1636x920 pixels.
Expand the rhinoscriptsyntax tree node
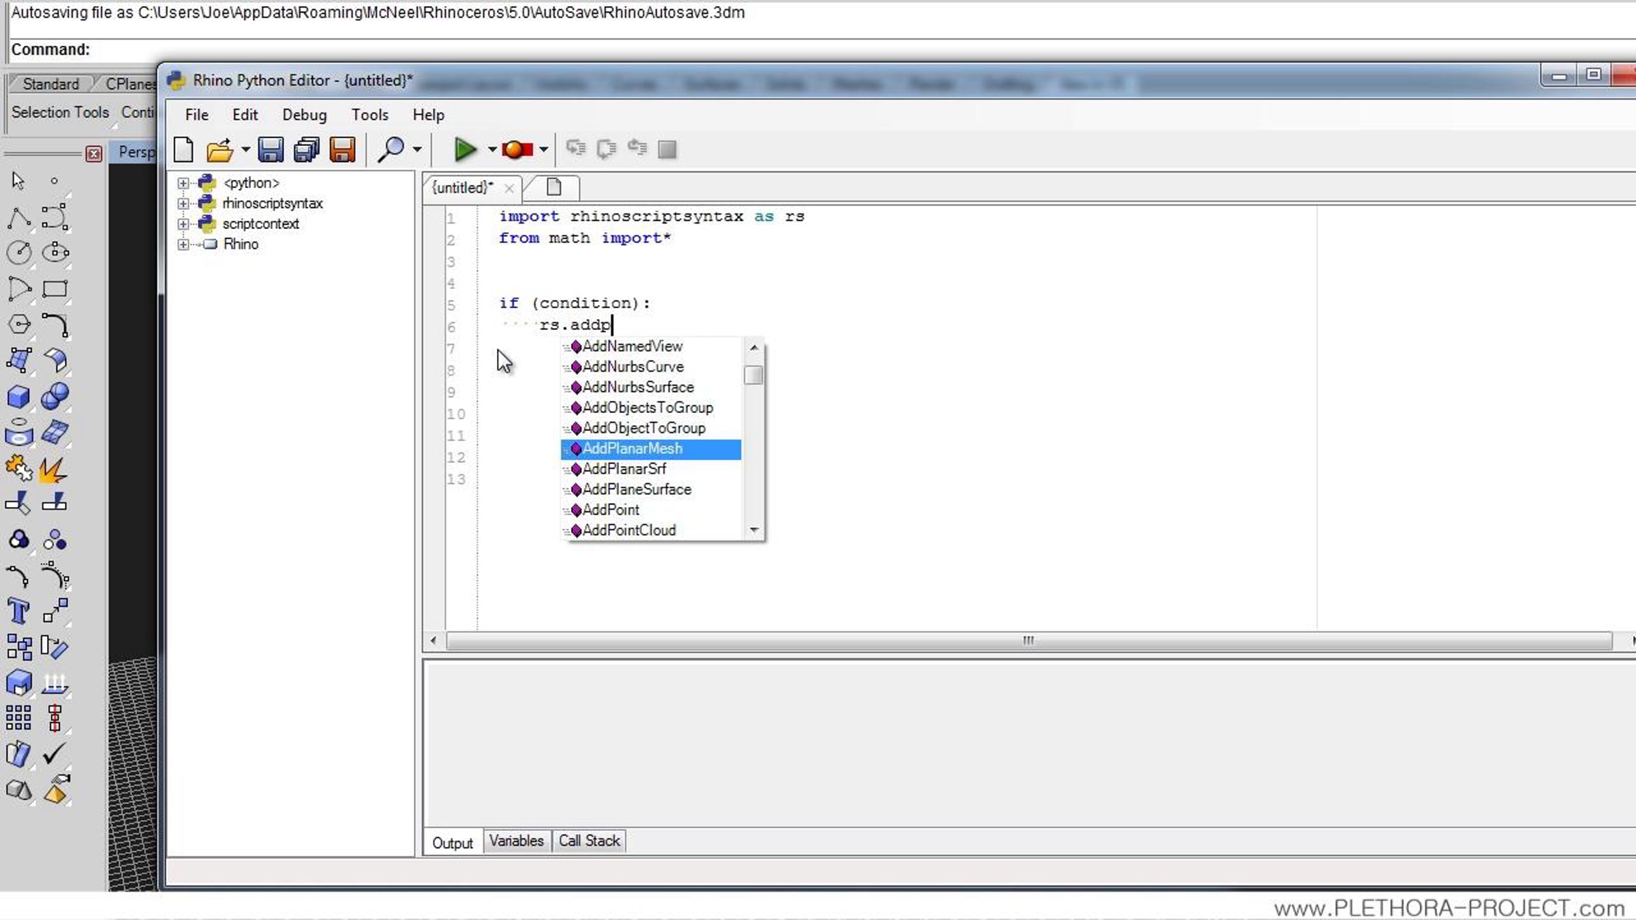(183, 203)
